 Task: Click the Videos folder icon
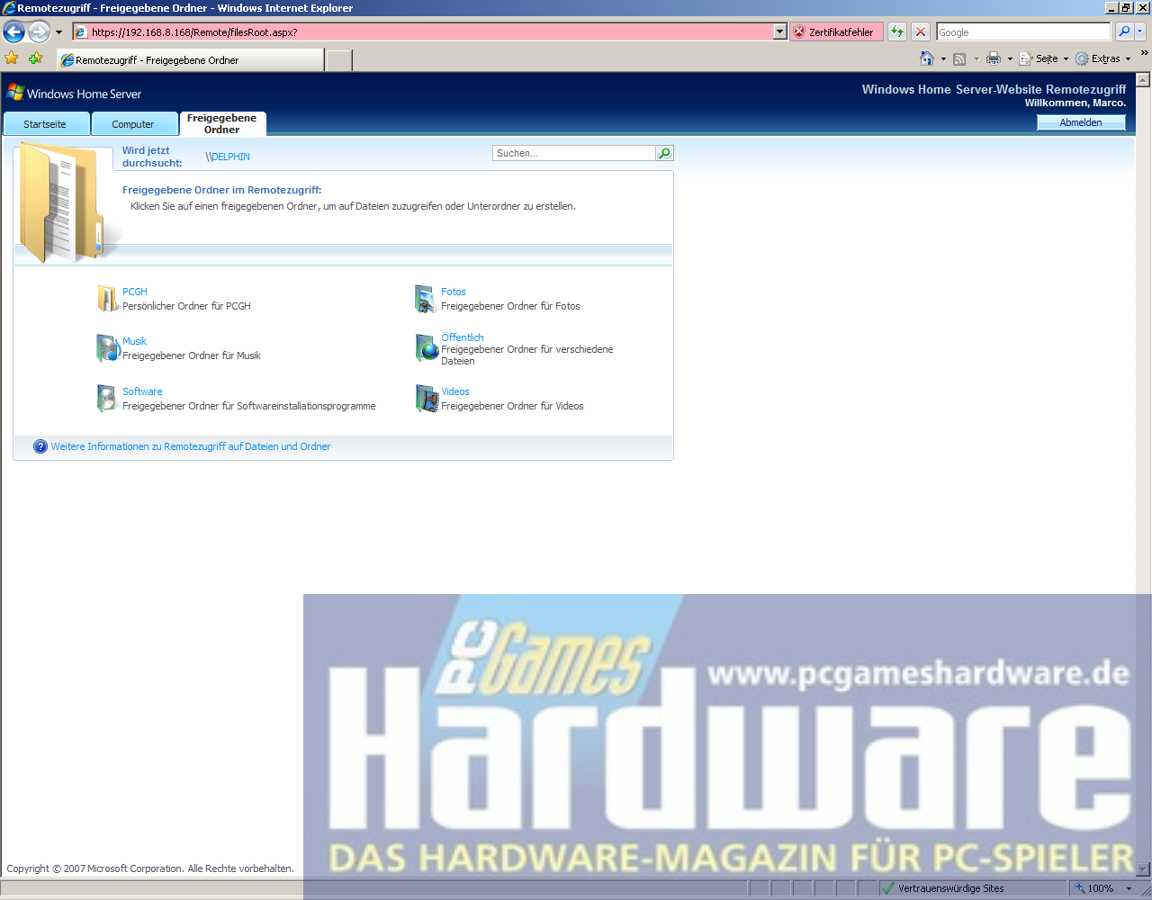(x=427, y=399)
